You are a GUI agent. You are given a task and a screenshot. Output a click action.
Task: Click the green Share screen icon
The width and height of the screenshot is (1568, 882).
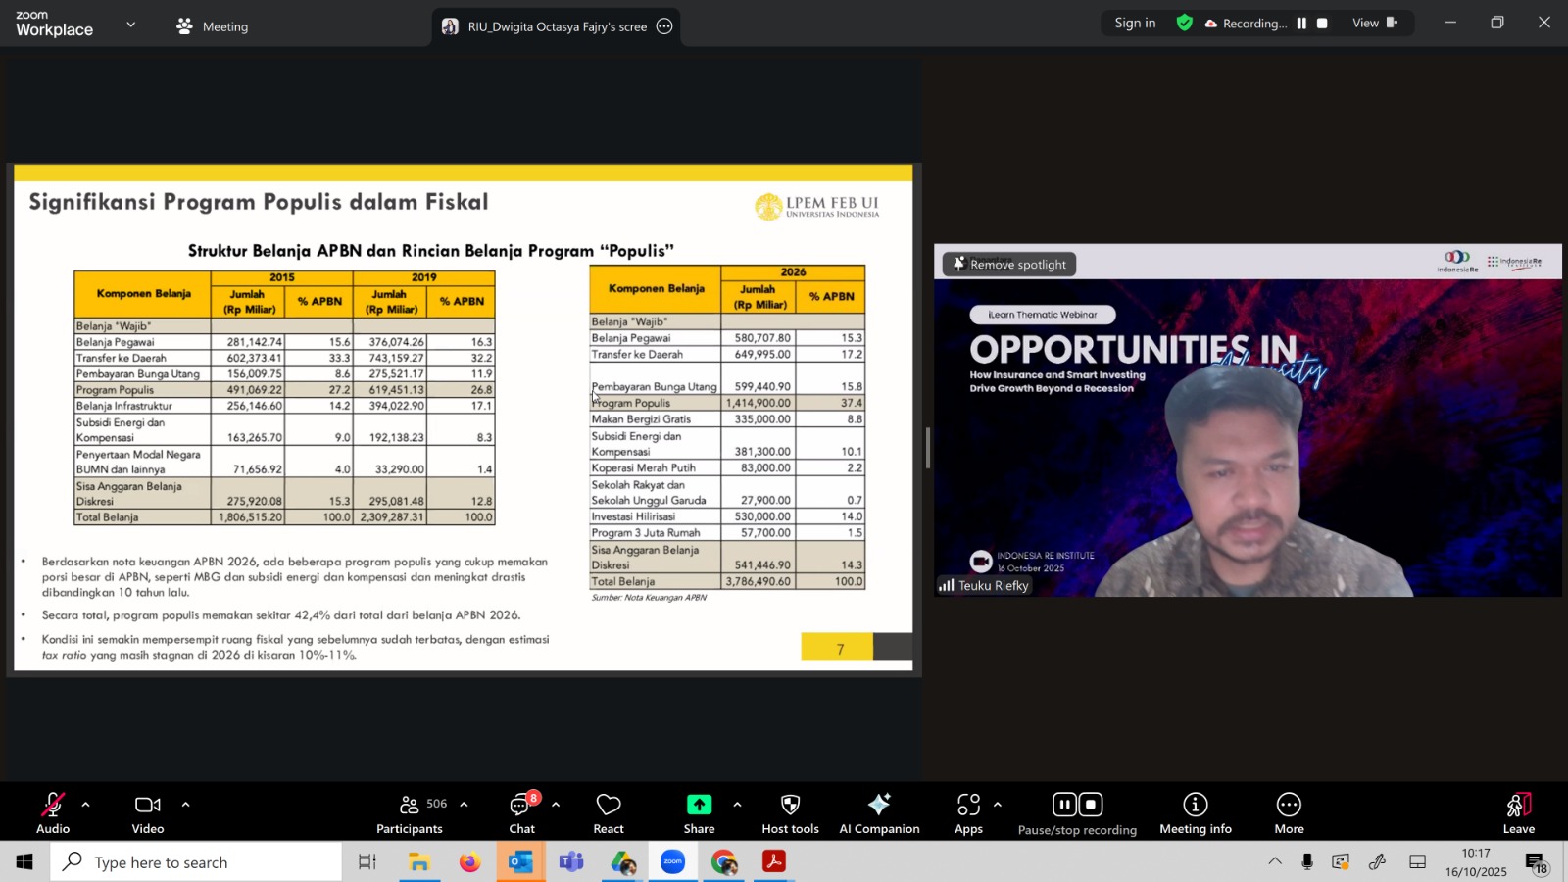pyautogui.click(x=699, y=806)
